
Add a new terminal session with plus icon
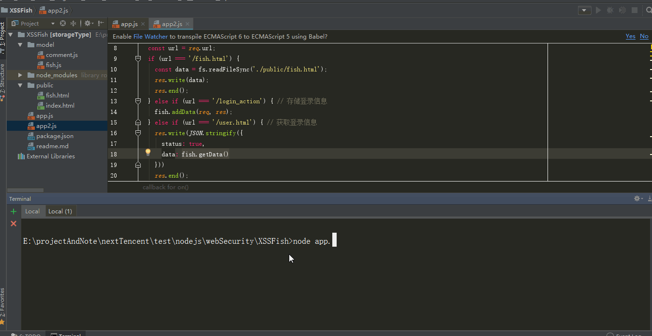pyautogui.click(x=14, y=211)
